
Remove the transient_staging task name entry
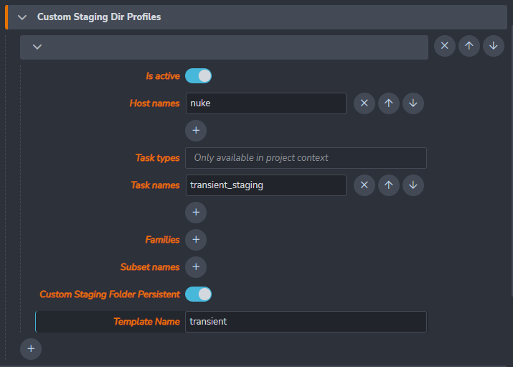(x=364, y=185)
